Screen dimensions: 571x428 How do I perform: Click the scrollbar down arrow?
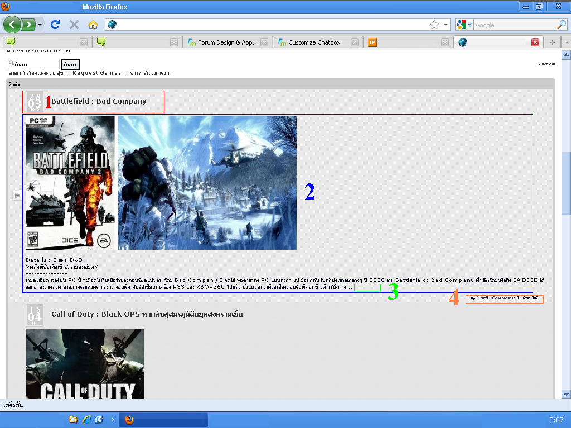point(567,395)
